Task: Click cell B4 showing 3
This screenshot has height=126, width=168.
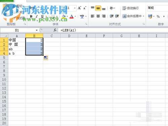Action: click(x=34, y=53)
